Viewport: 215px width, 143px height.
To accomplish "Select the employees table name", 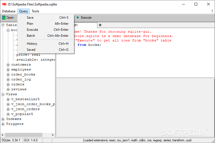I will pos(21,69).
